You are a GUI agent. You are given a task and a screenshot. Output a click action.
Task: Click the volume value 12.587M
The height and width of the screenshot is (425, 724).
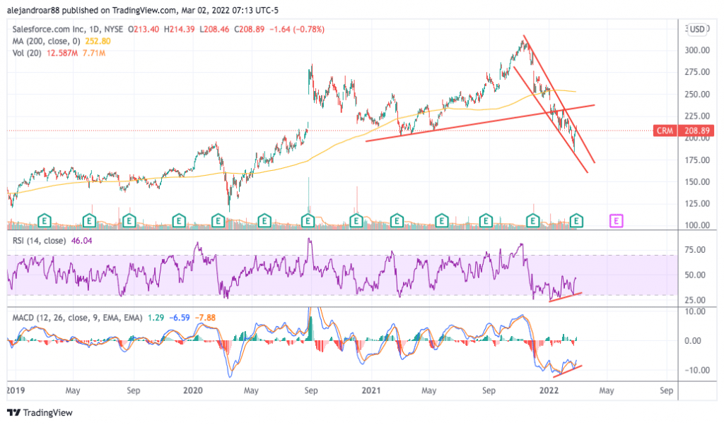[62, 53]
